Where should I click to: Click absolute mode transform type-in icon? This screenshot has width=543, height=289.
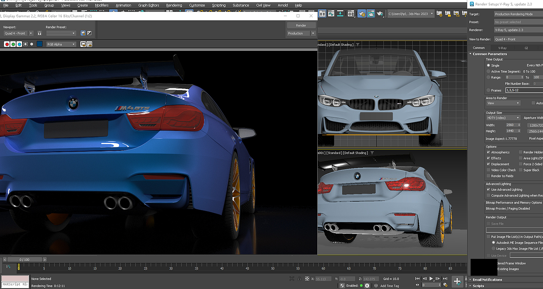click(x=307, y=279)
